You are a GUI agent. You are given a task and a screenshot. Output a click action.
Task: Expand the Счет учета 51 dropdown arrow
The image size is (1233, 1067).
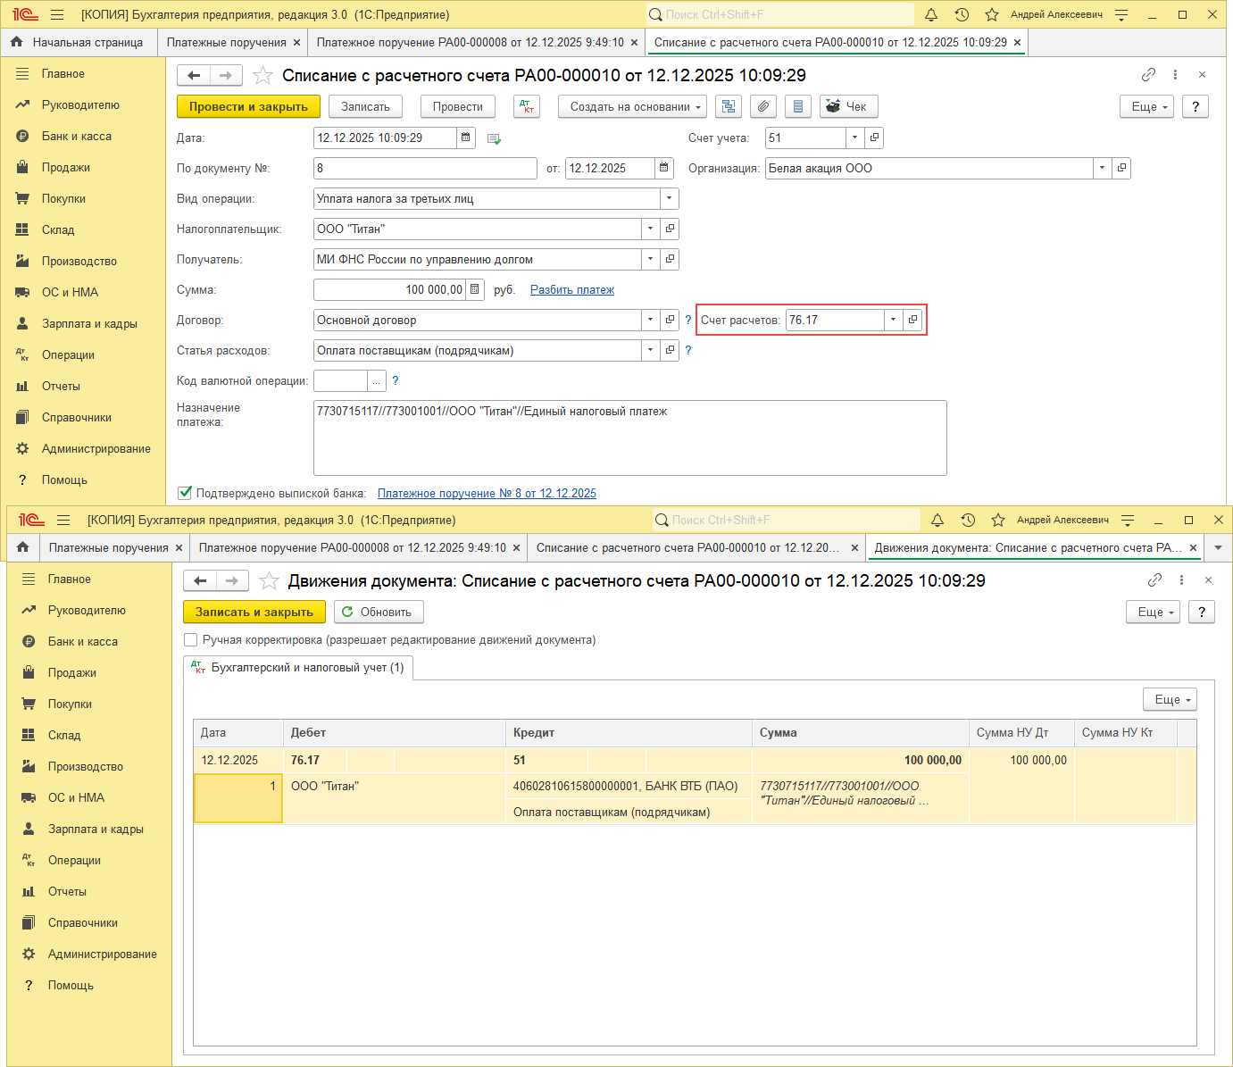pos(855,138)
